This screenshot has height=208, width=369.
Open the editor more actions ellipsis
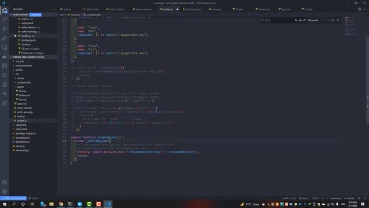pos(364,9)
